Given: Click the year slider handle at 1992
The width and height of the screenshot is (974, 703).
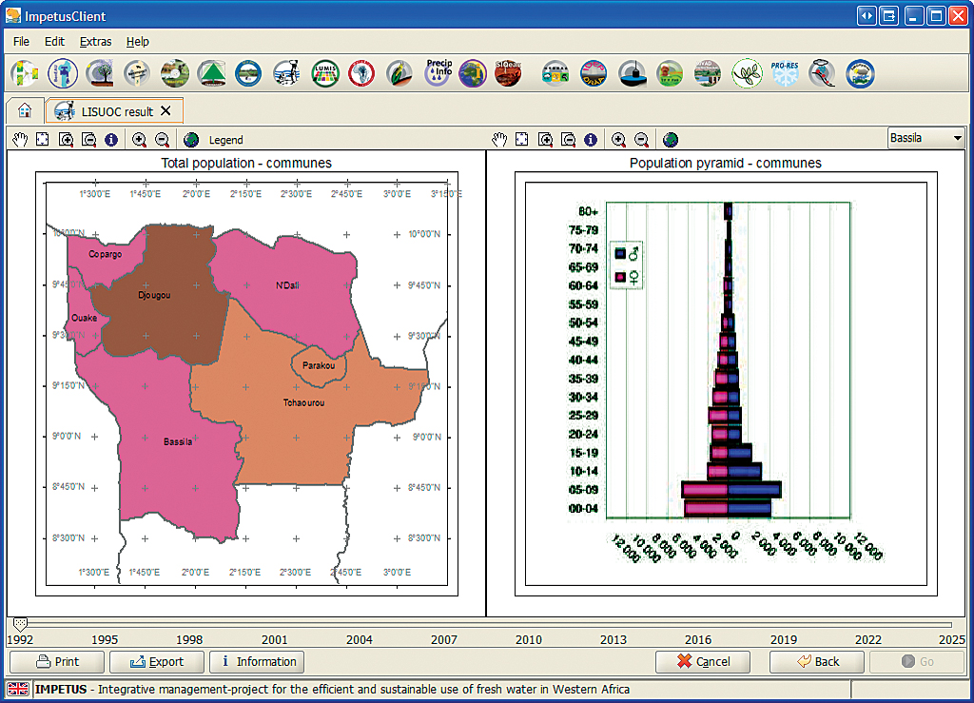Looking at the screenshot, I should coord(20,623).
